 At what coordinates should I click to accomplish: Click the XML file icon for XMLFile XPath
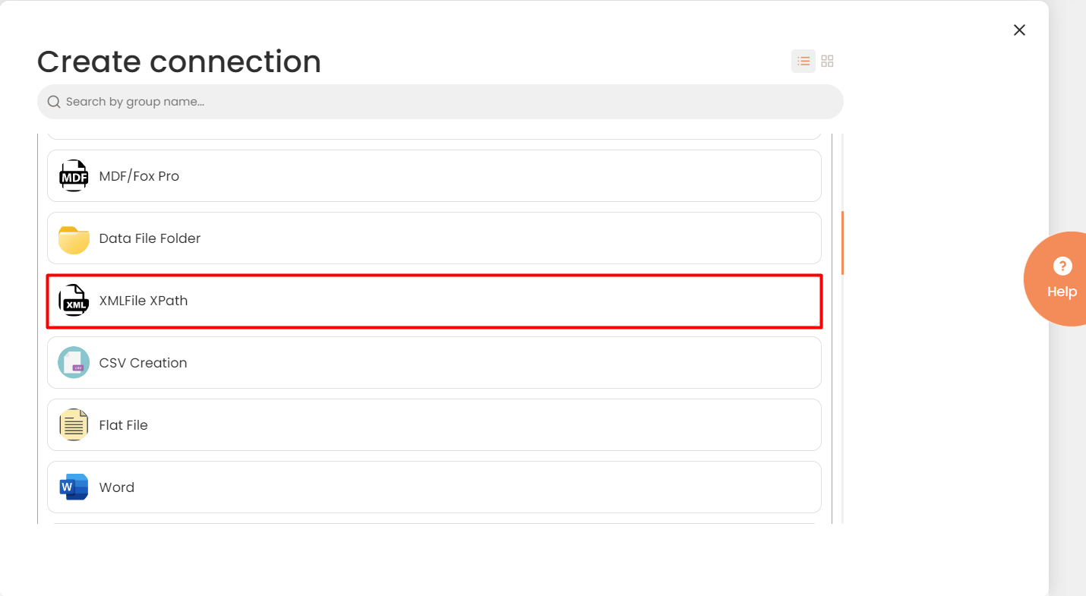74,301
